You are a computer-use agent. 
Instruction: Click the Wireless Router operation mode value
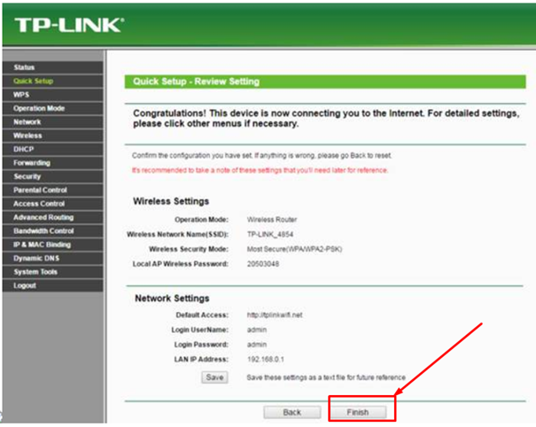[272, 220]
